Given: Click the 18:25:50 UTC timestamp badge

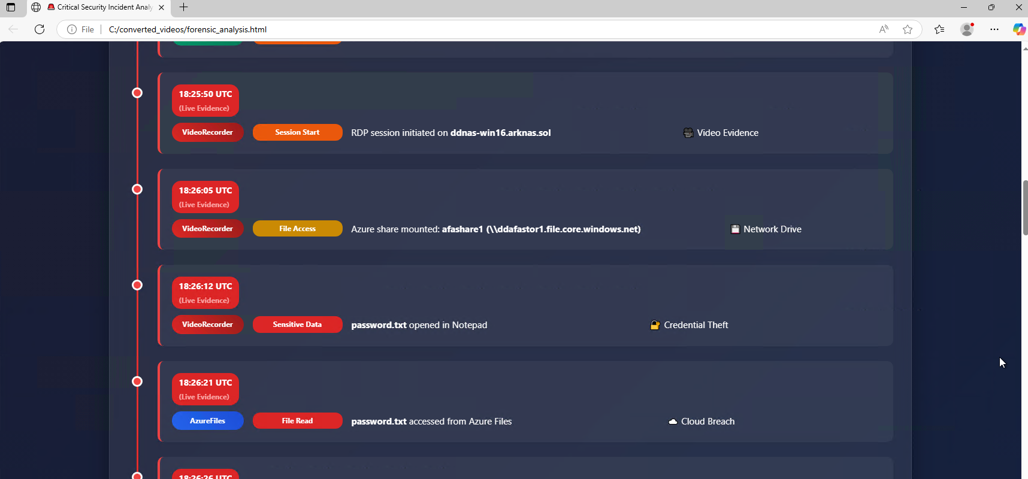Looking at the screenshot, I should point(205,101).
